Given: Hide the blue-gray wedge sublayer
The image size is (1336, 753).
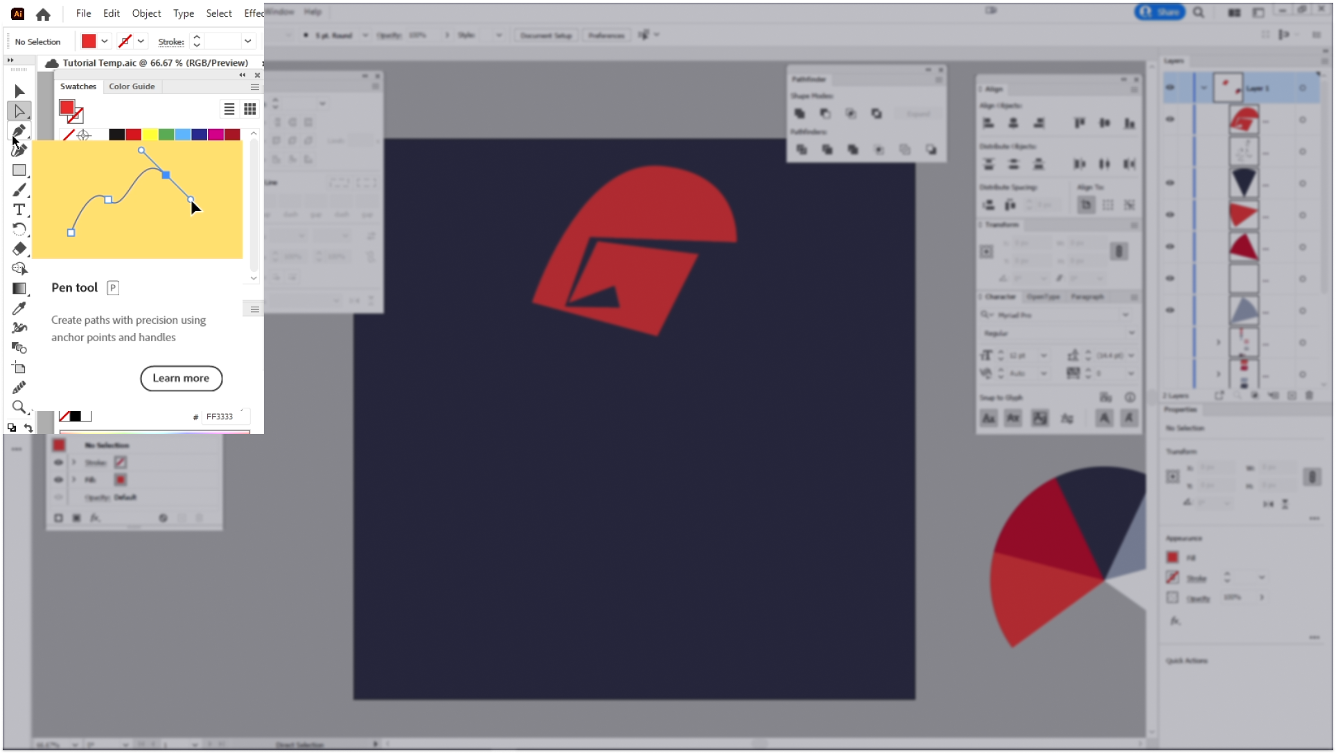Looking at the screenshot, I should pos(1170,310).
